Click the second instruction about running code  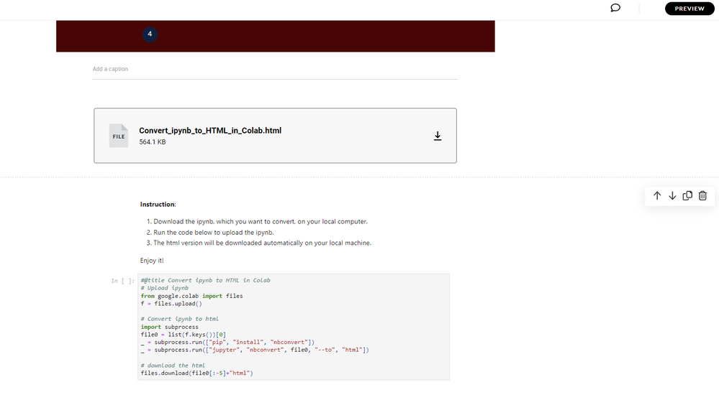[x=213, y=233]
